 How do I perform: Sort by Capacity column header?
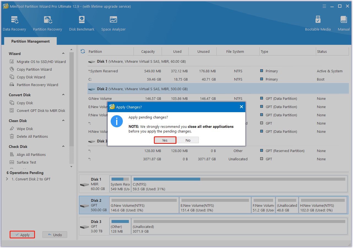(148, 51)
